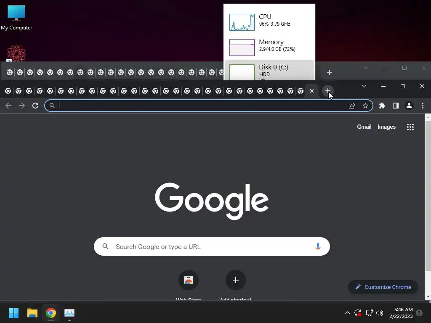Open the Google apps grid
Image resolution: width=431 pixels, height=323 pixels.
[410, 127]
